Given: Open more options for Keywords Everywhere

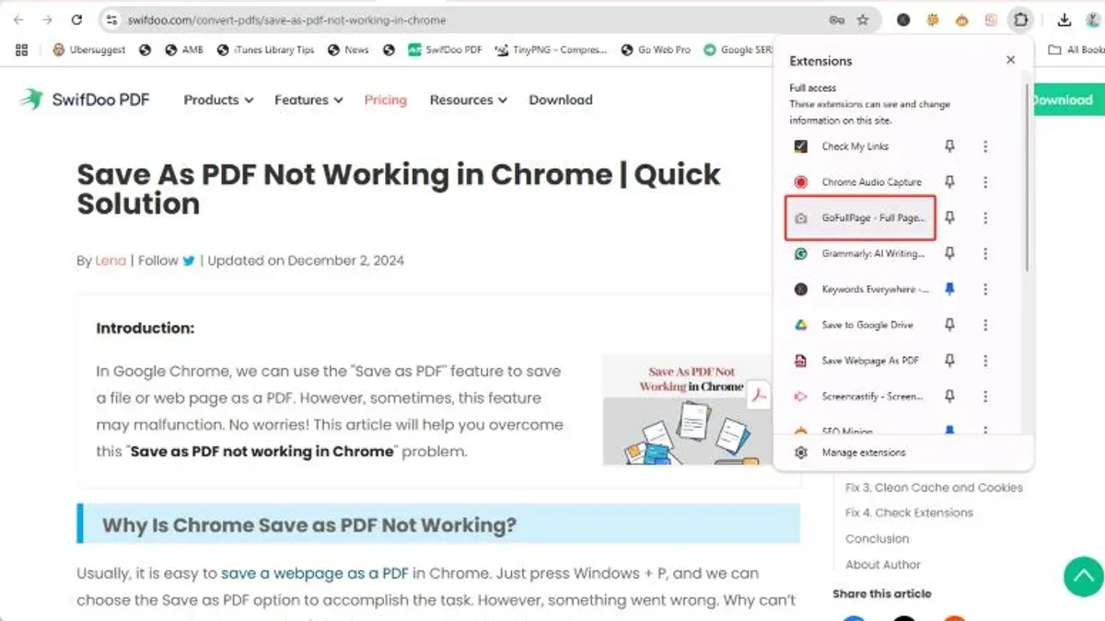Looking at the screenshot, I should (985, 290).
